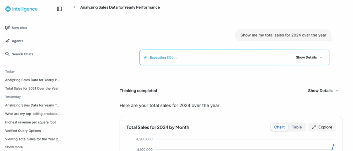Expand Show Details in Executing SQL box

coord(309,58)
